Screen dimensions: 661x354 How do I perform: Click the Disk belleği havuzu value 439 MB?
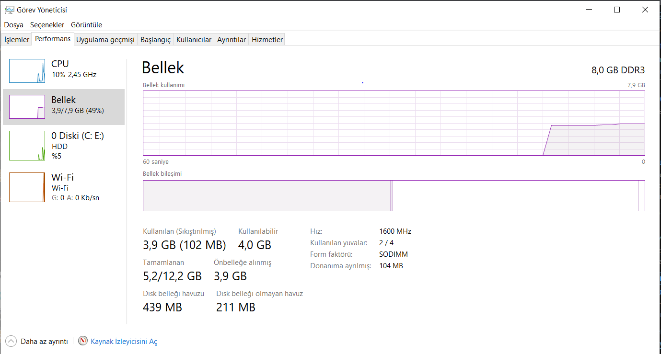pyautogui.click(x=162, y=307)
